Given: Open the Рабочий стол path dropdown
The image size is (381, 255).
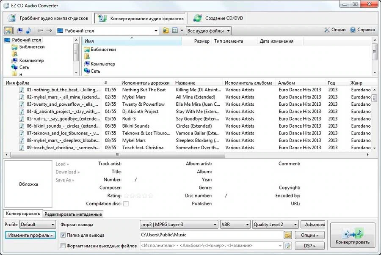Looking at the screenshot, I should point(156,31).
